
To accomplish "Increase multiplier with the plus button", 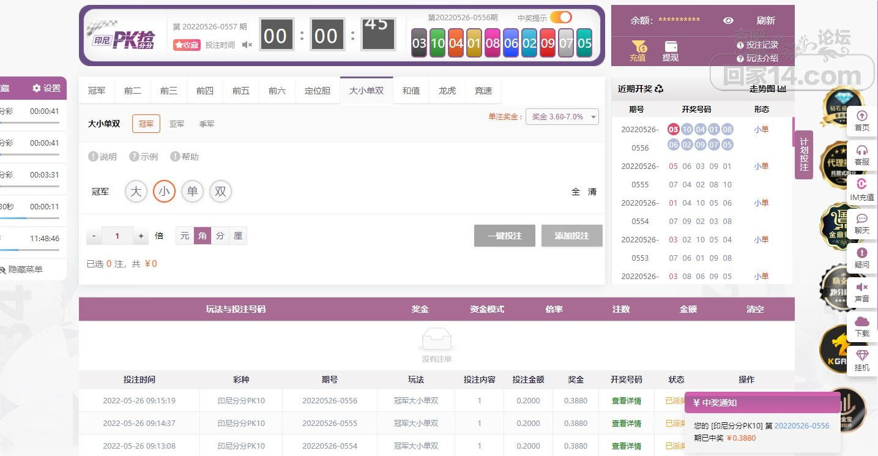I will 141,236.
